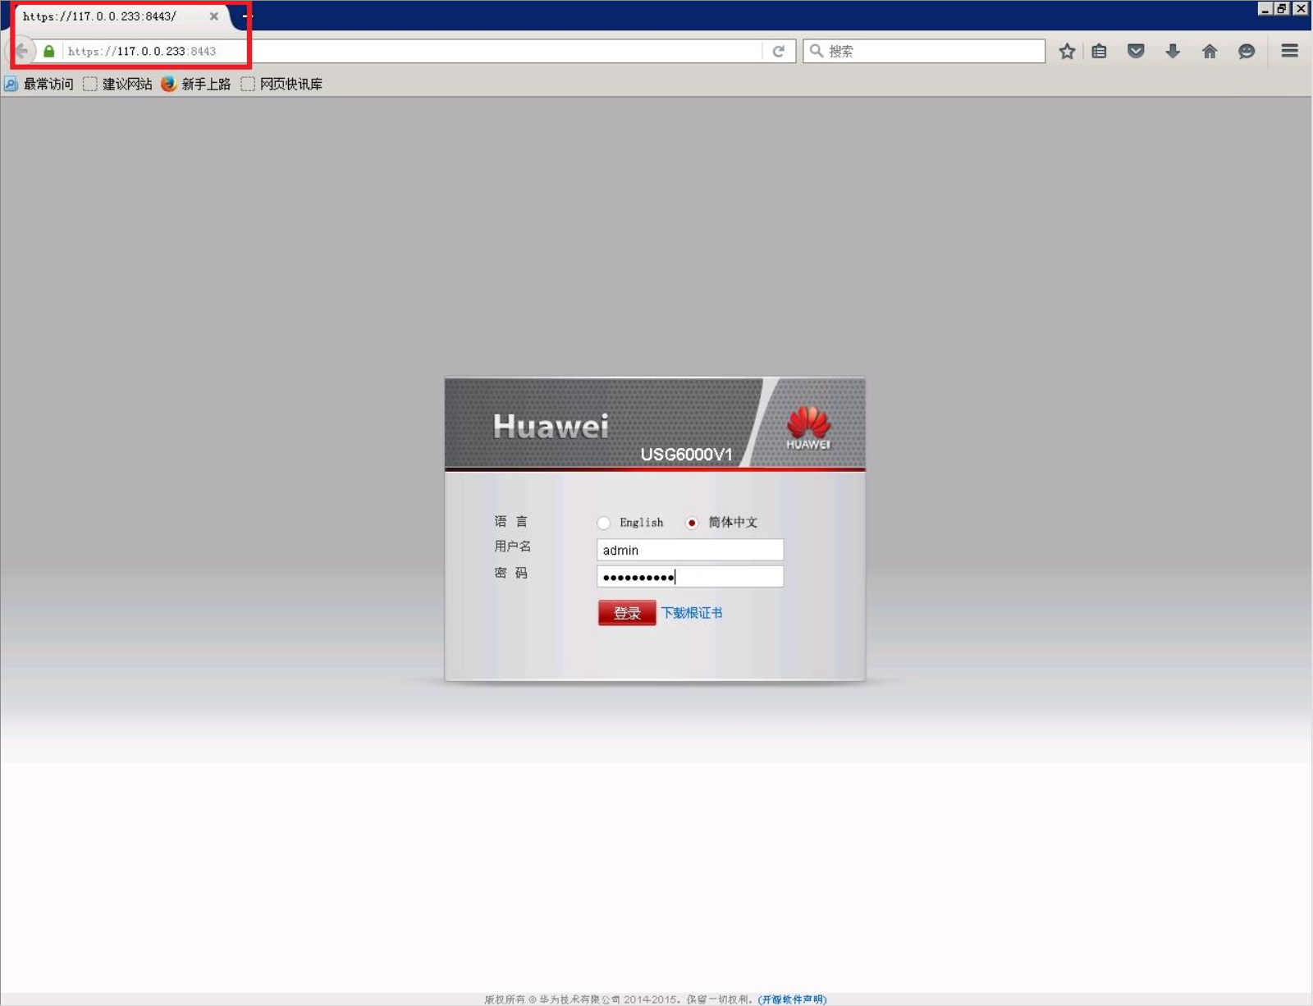This screenshot has width=1313, height=1006.
Task: Select the https://117.0.0.233:8443/ tab
Action: tap(123, 16)
